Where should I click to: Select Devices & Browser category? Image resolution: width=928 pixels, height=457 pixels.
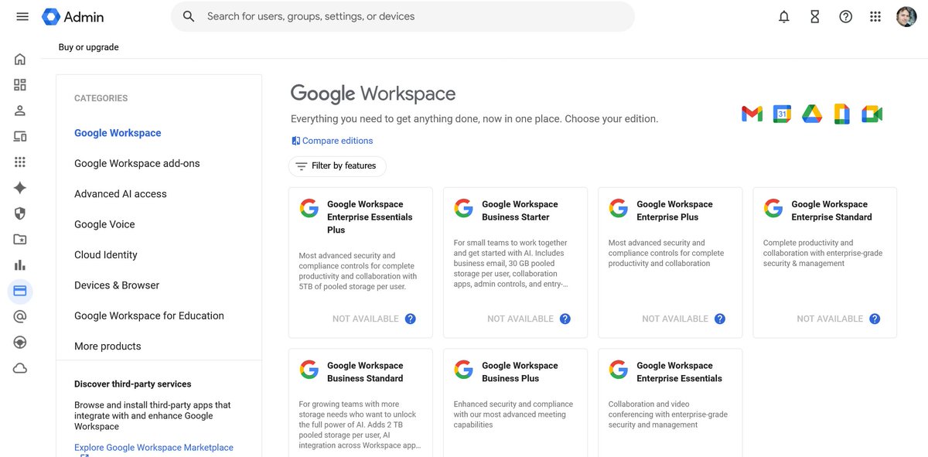point(117,285)
